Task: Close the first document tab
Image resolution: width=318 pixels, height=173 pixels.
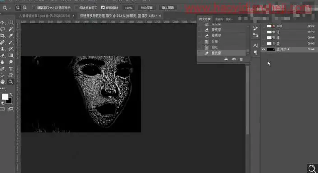Action: point(74,16)
